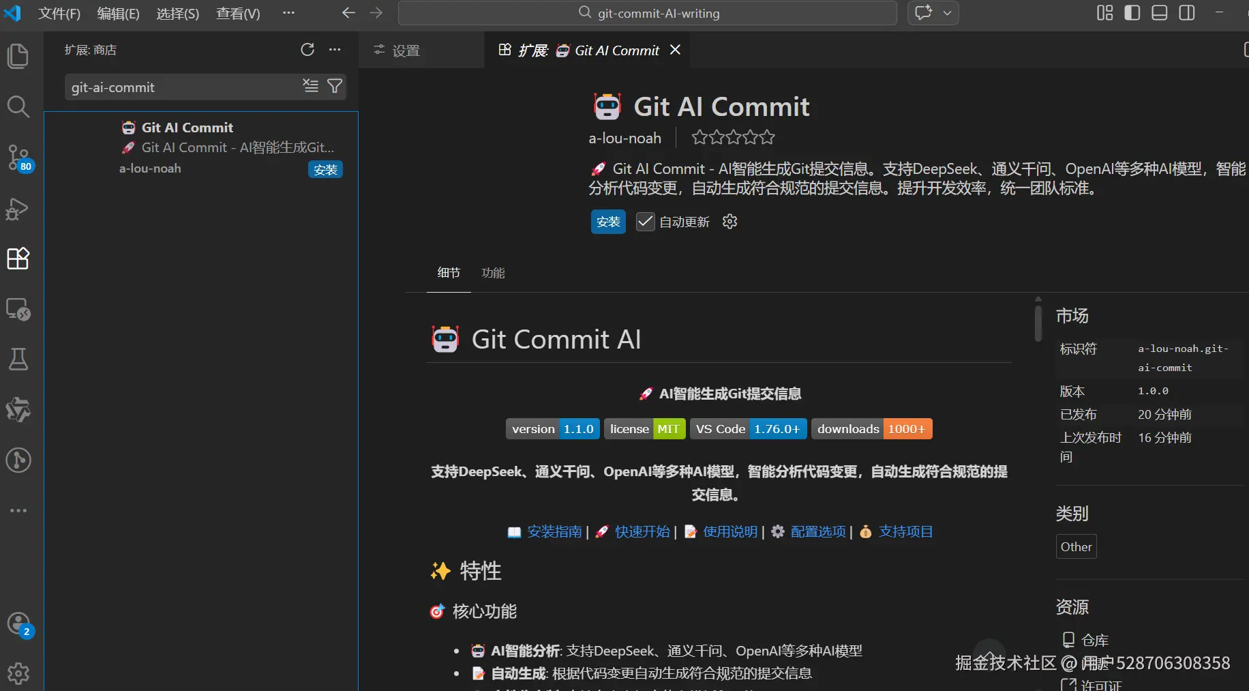Open the 配置选项 link
The image size is (1249, 691).
pyautogui.click(x=818, y=531)
